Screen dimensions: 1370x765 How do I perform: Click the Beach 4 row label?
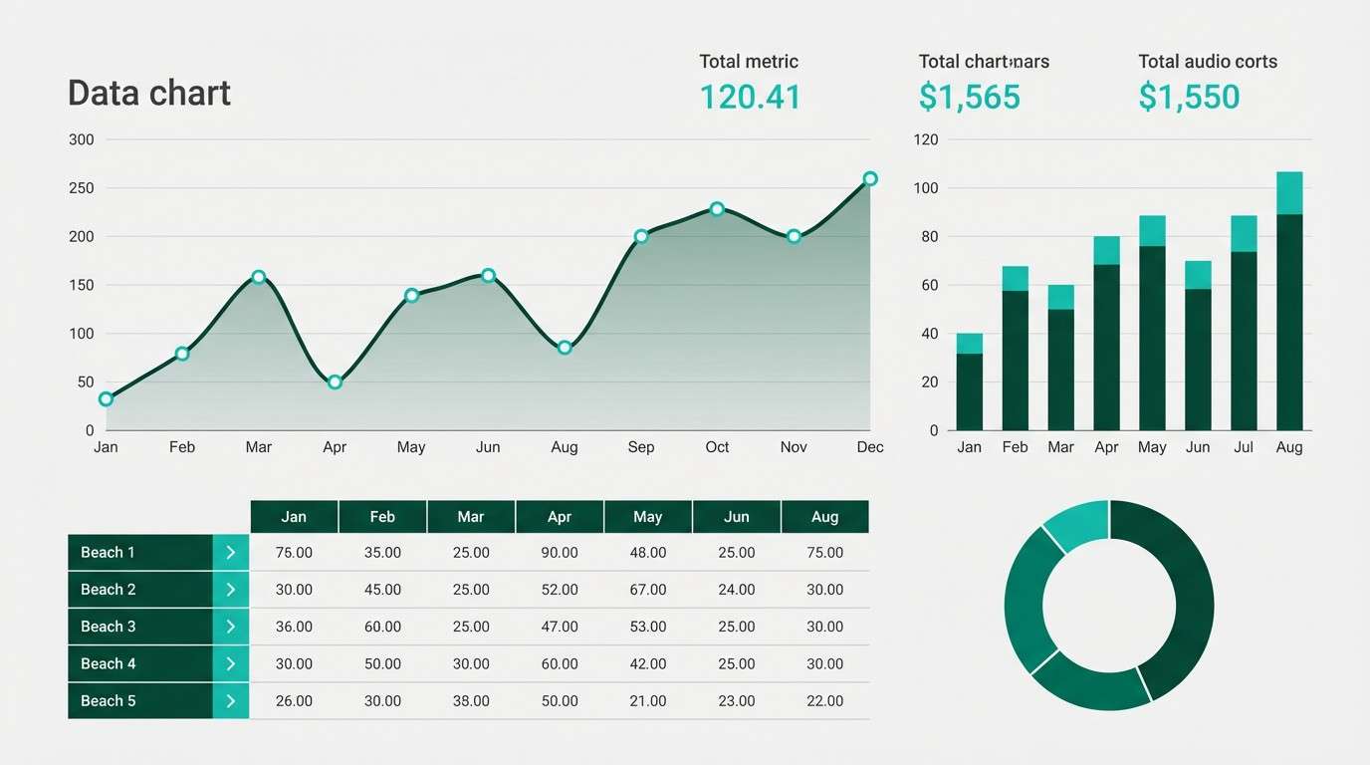pyautogui.click(x=109, y=663)
